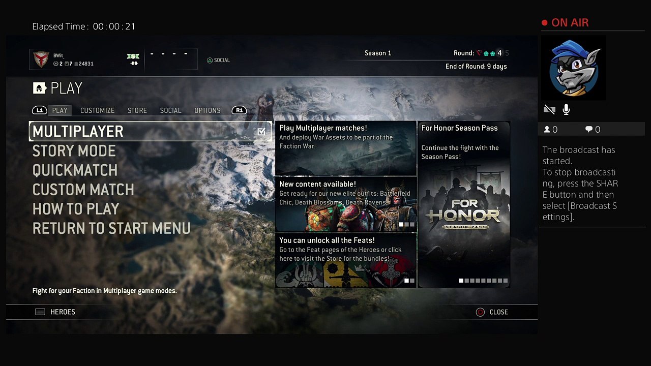Open HOW TO PLAY
This screenshot has width=651, height=366.
(76, 209)
